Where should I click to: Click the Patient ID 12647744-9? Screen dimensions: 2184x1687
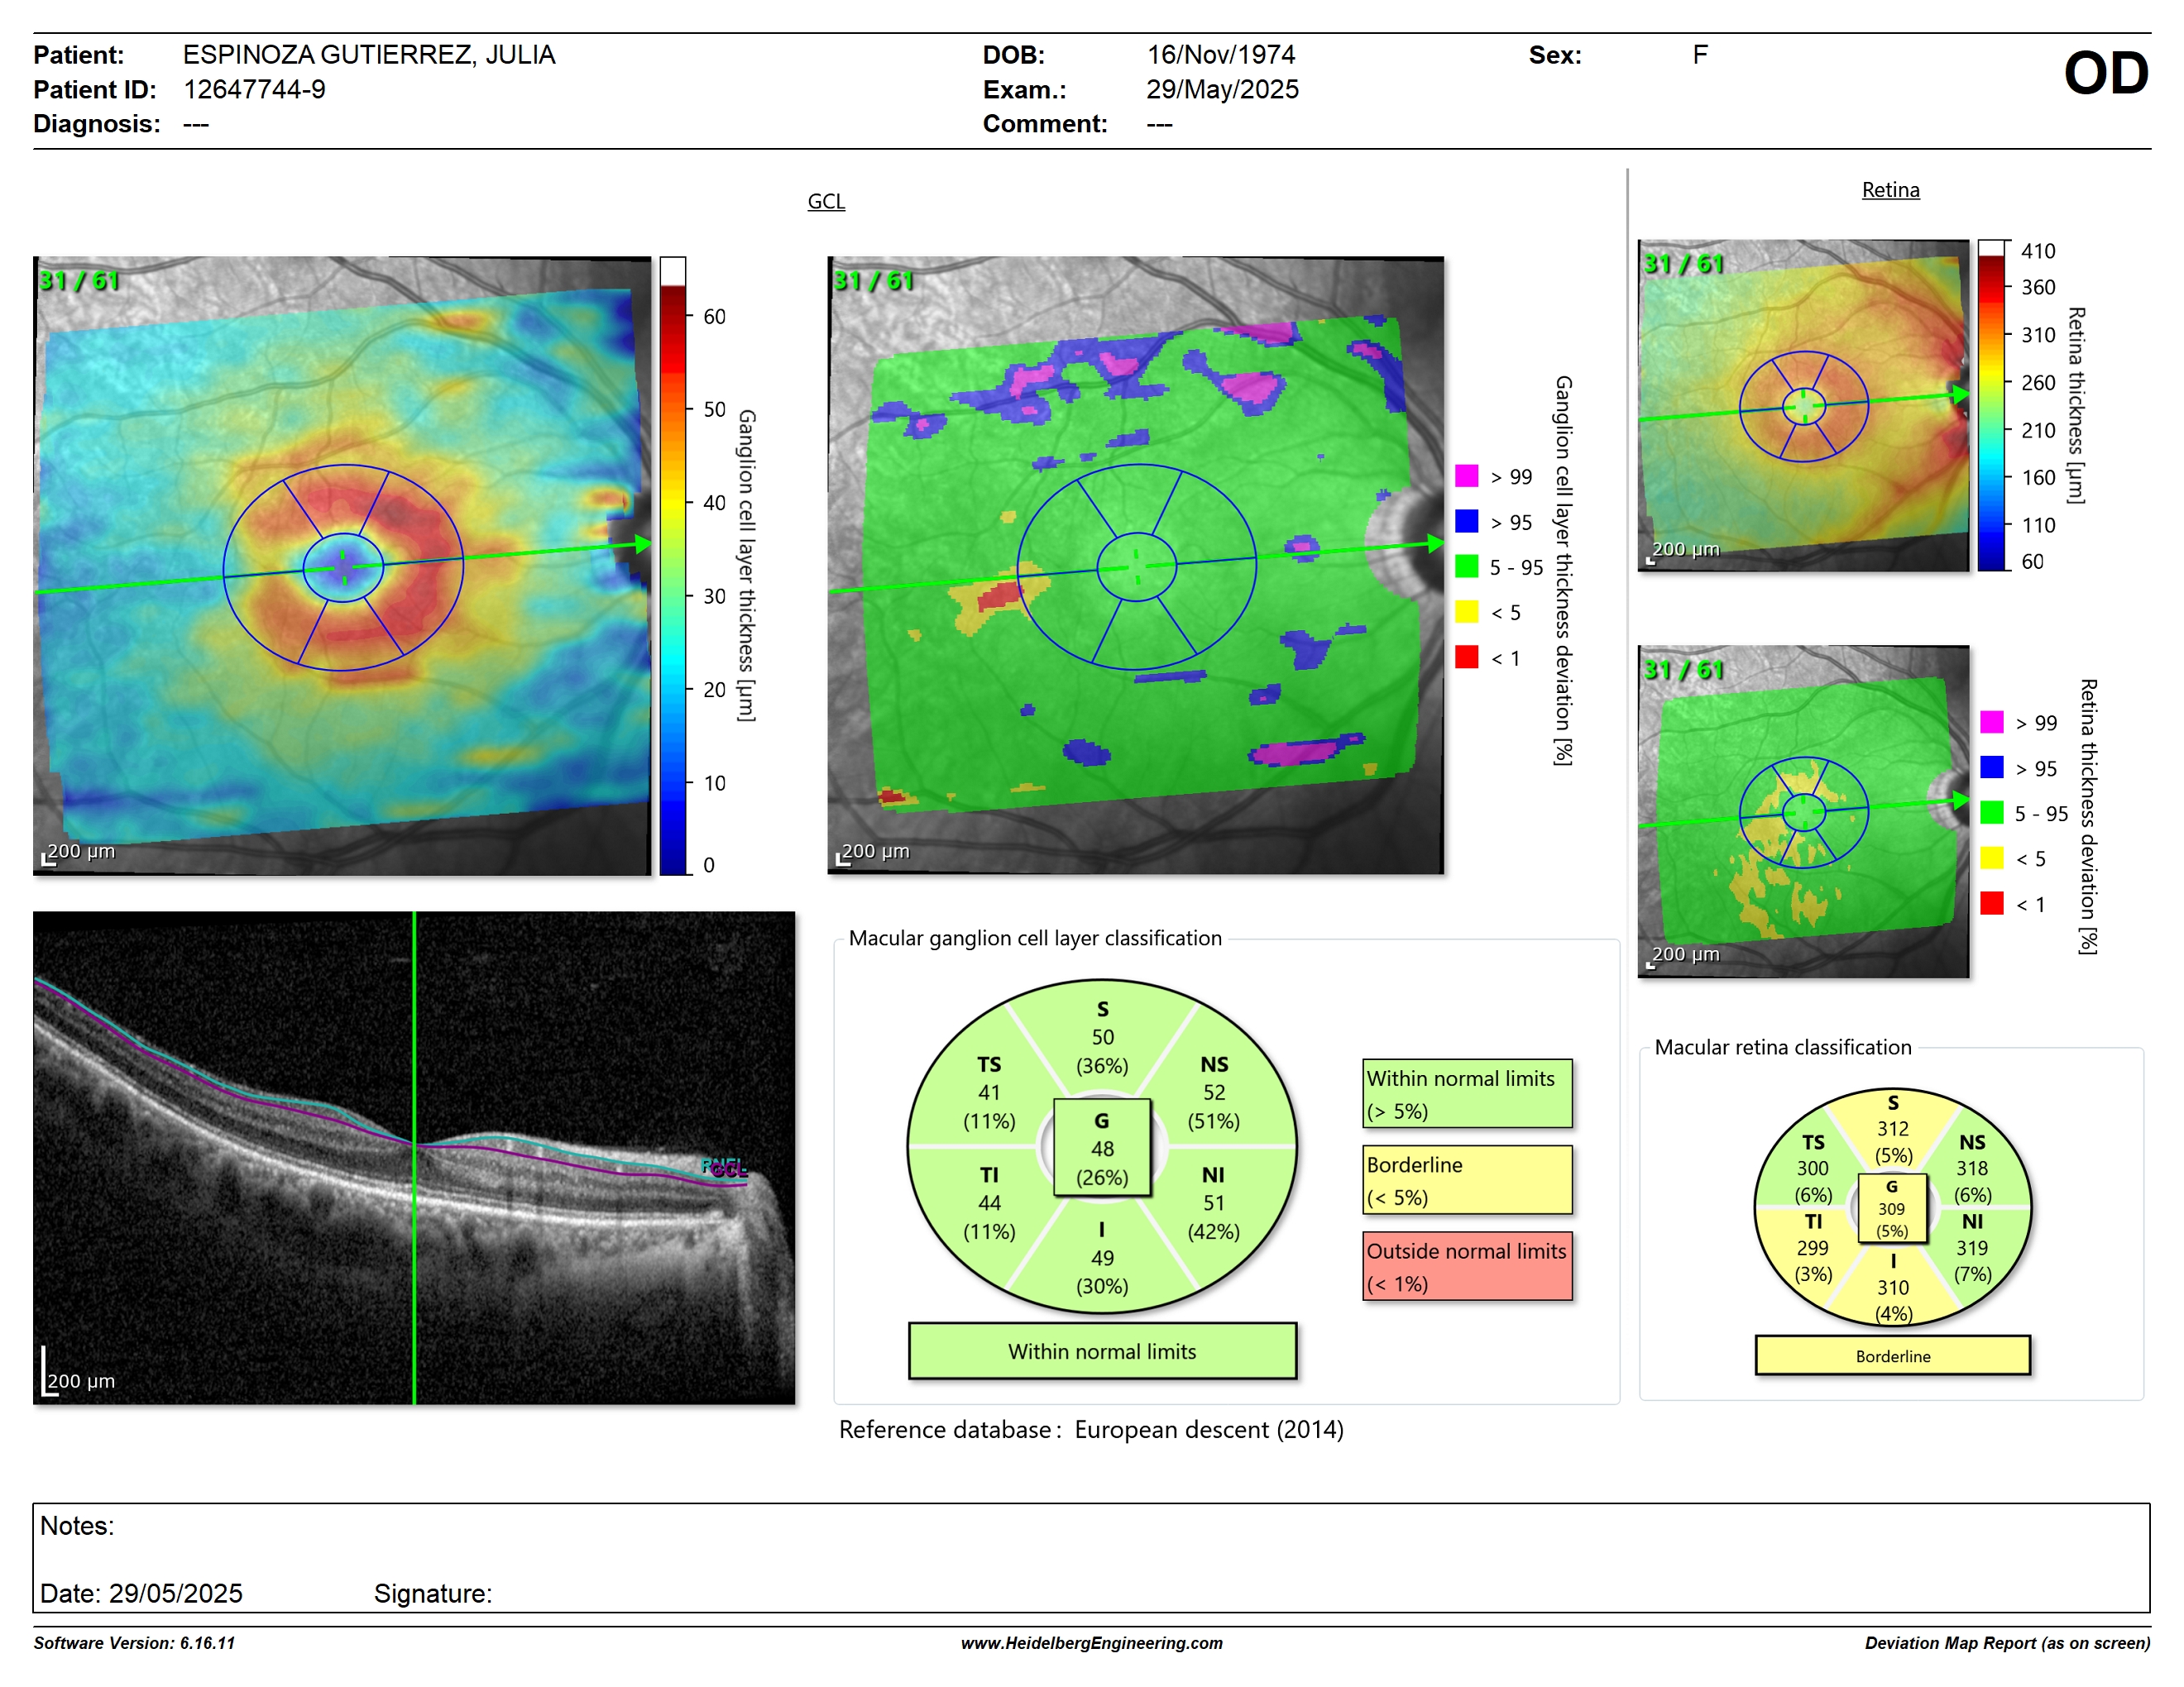(254, 89)
